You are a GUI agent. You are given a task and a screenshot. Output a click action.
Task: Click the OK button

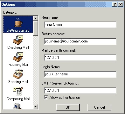point(68,107)
